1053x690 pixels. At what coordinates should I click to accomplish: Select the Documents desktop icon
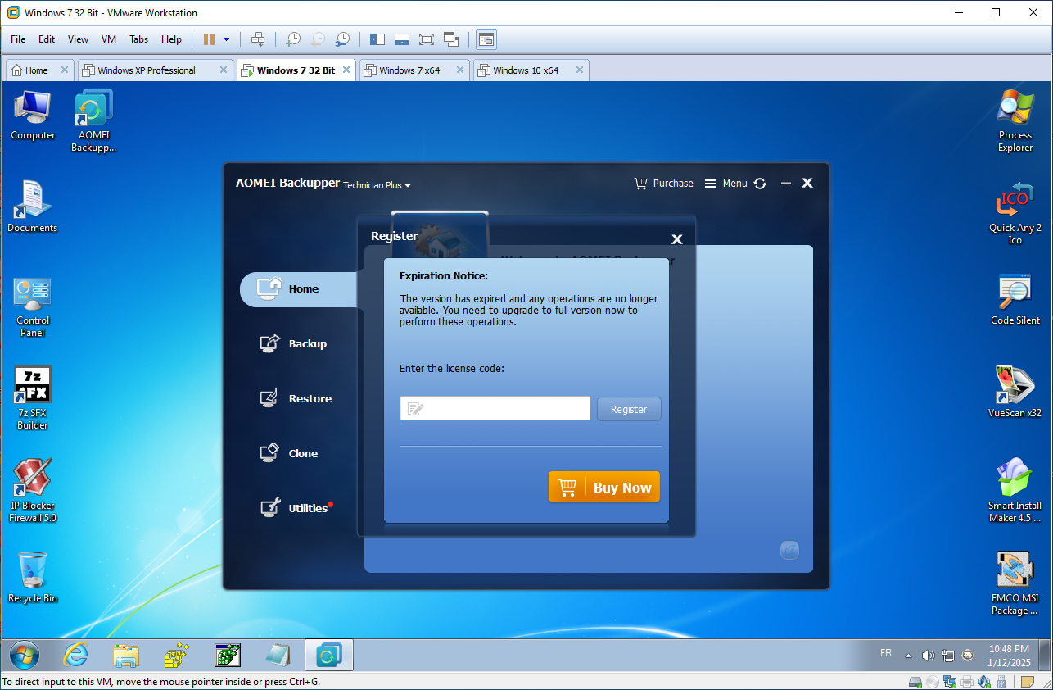coord(33,207)
